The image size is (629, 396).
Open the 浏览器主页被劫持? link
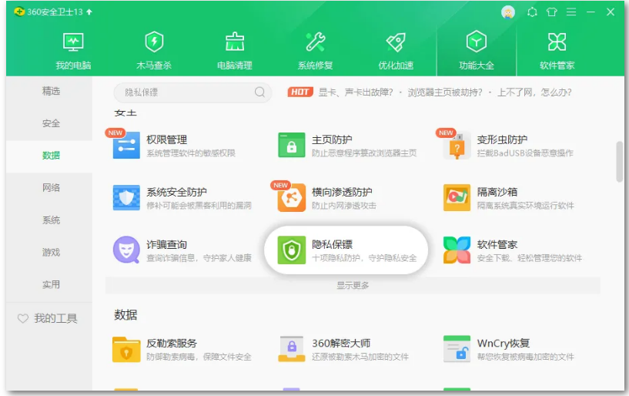coord(445,92)
